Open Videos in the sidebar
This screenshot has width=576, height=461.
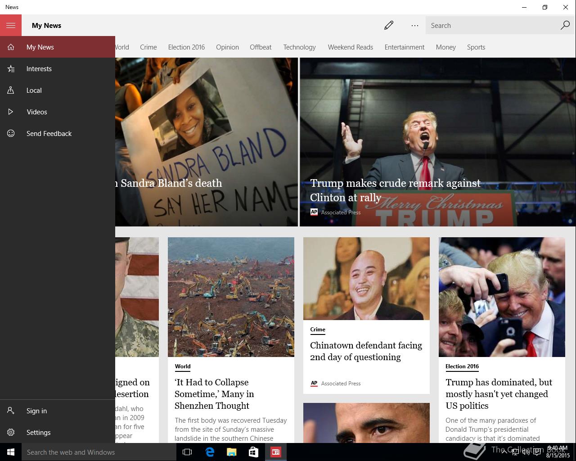[37, 112]
